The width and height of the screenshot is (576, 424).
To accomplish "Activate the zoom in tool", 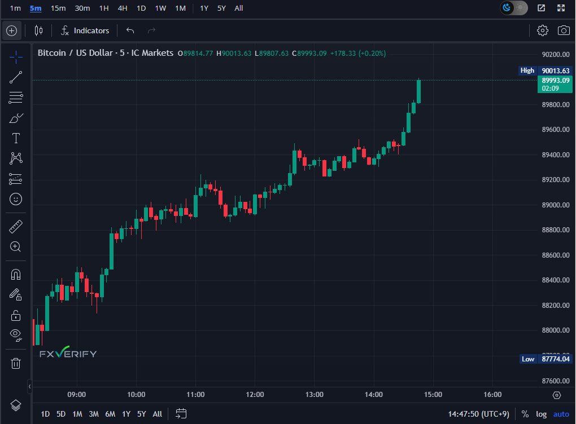I will 16,247.
